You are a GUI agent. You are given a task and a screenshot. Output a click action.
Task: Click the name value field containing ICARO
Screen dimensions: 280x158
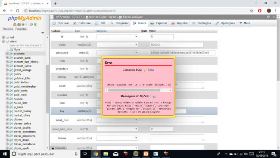[x=177, y=45]
